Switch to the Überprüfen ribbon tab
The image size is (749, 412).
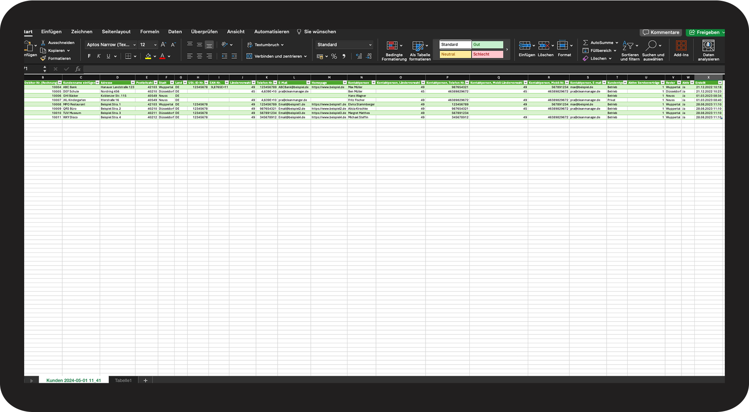204,32
